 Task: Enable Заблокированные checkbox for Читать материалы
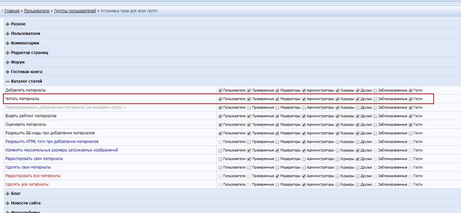[x=375, y=99]
